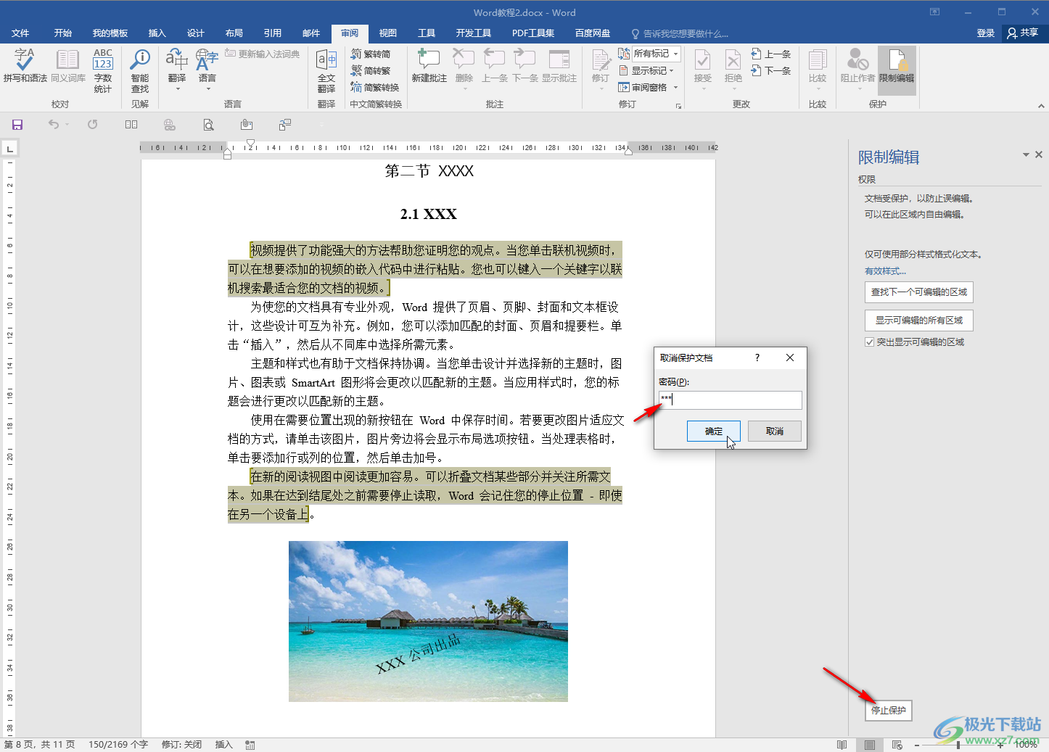Switch to the Design (设计) tab

196,33
